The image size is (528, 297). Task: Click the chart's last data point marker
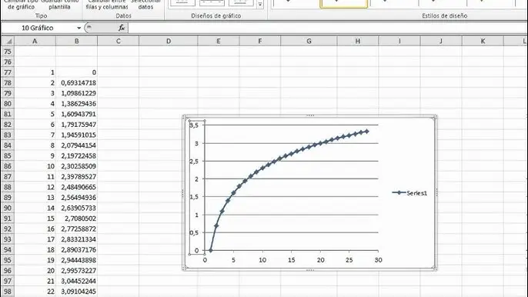[x=366, y=132]
